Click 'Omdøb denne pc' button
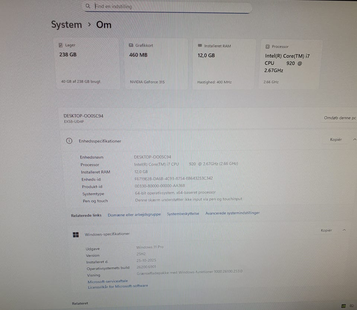 pyautogui.click(x=340, y=118)
